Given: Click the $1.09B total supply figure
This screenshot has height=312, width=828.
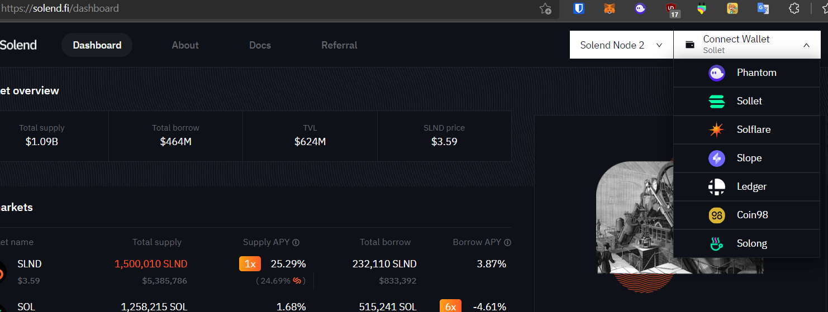Looking at the screenshot, I should (x=42, y=142).
